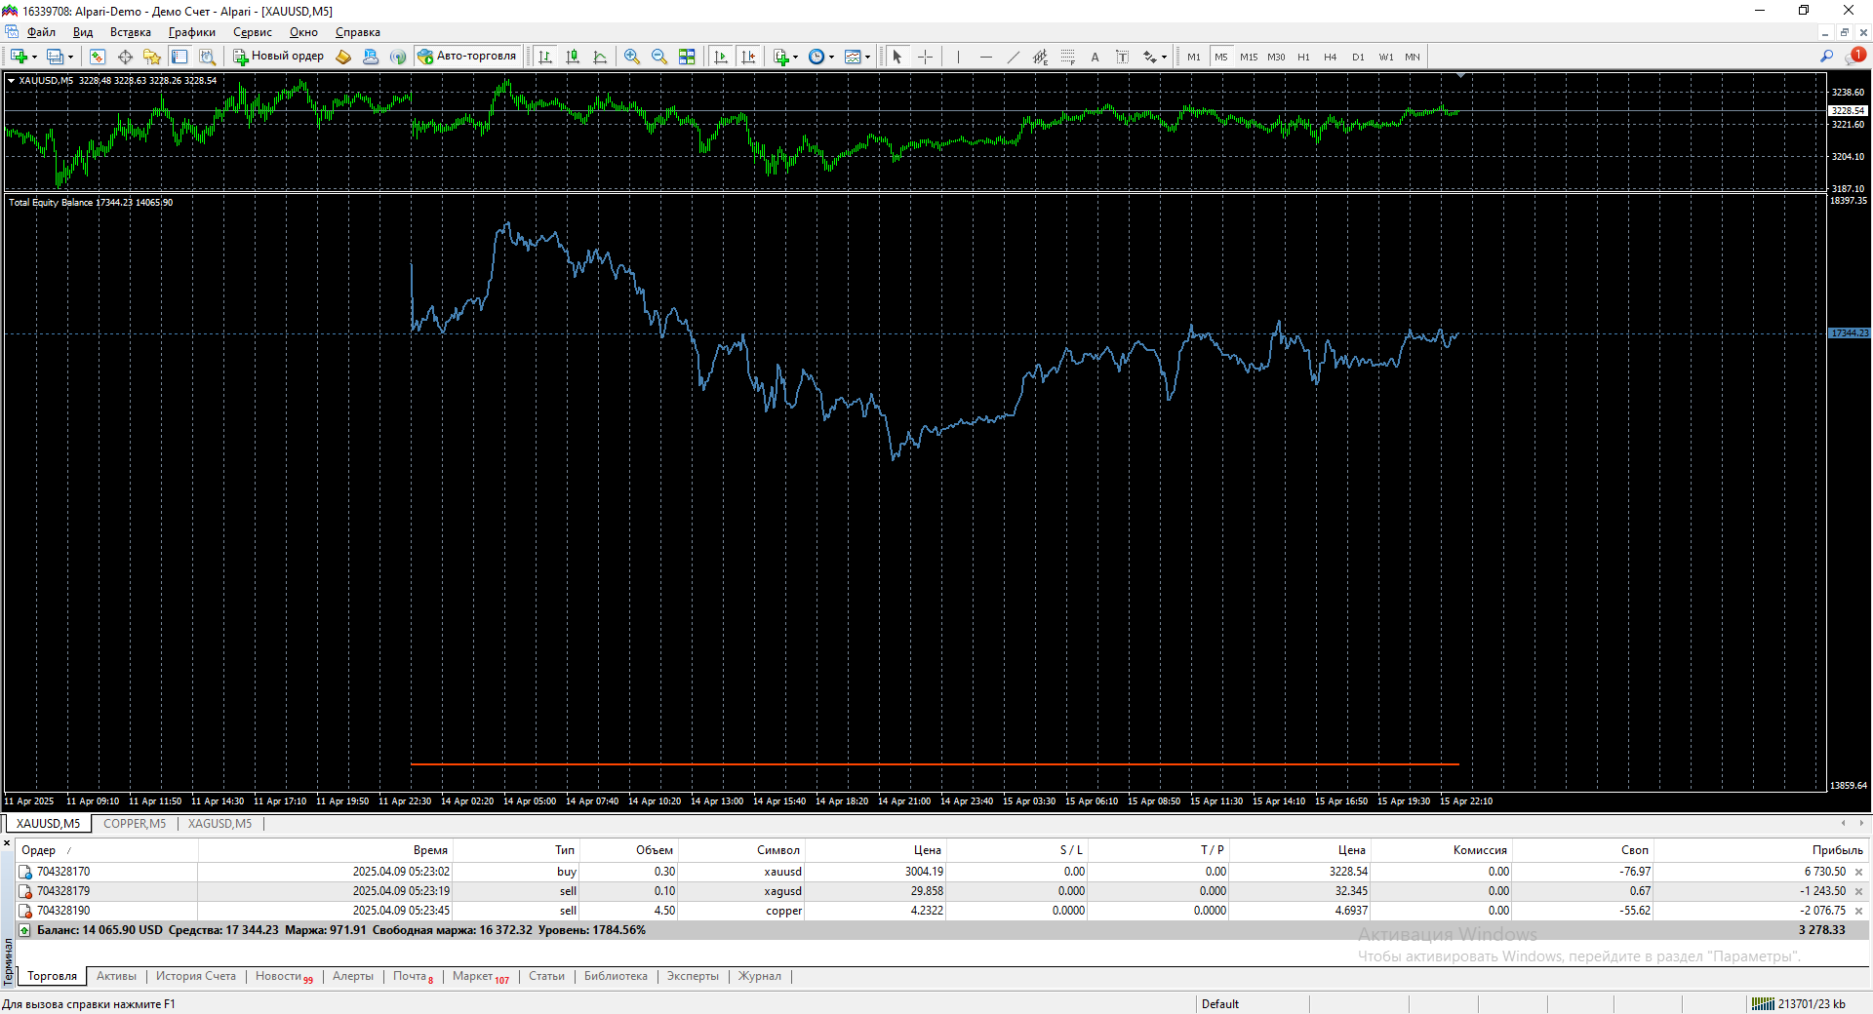Viewport: 1873px width, 1014px height.
Task: Open the search magnifier icon
Action: coord(1827,57)
